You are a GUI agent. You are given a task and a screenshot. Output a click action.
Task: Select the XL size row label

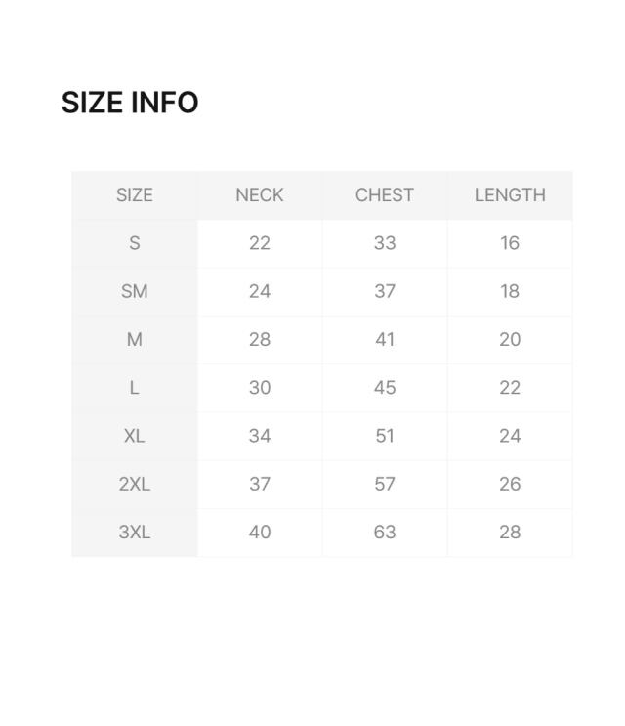[135, 436]
